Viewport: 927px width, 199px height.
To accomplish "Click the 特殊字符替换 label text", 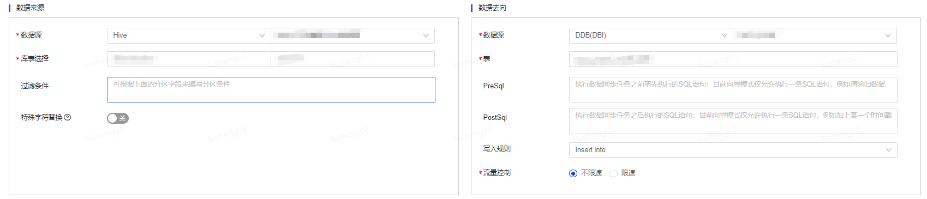I will pos(41,117).
